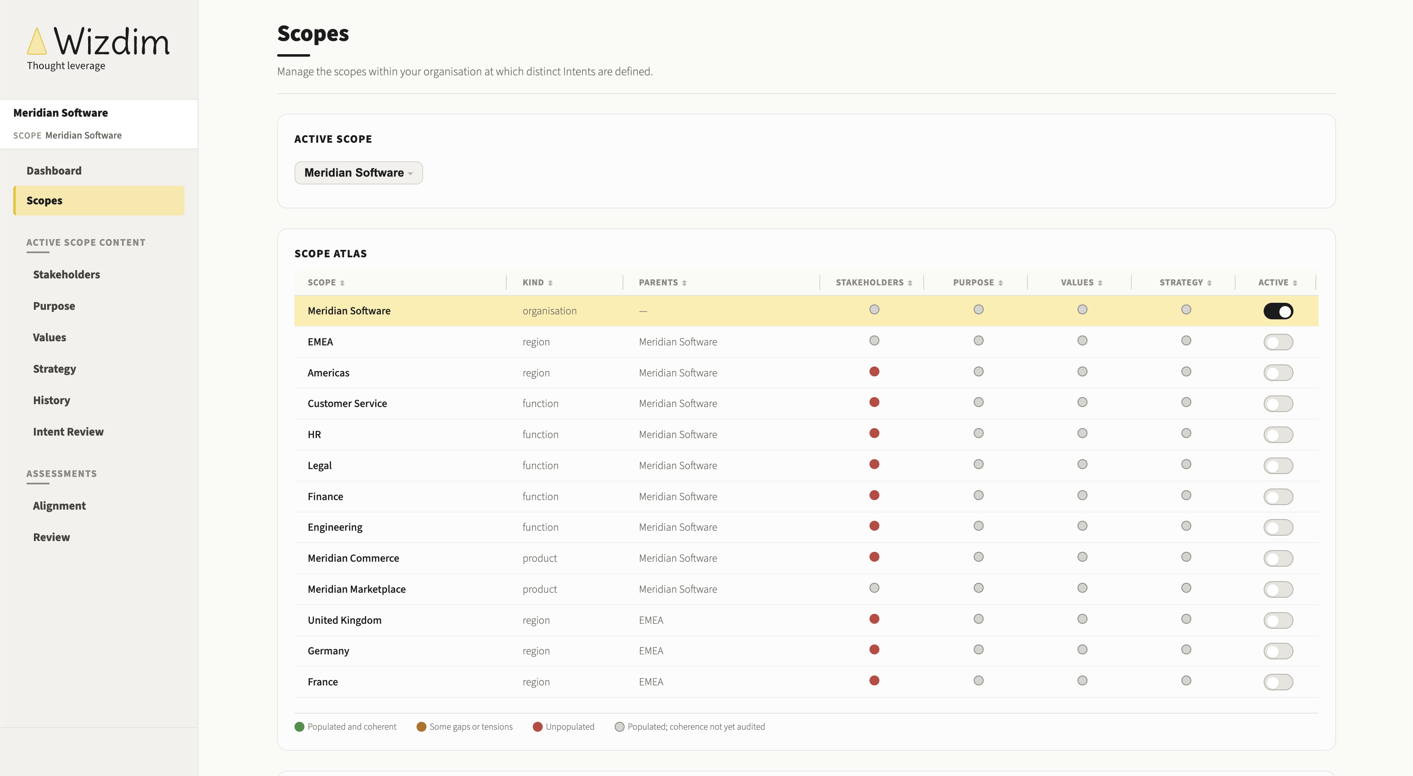Sort table by Parents column
The width and height of the screenshot is (1413, 776).
tap(663, 283)
